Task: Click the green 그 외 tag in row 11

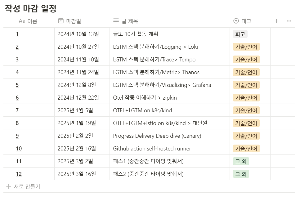Action: (241, 161)
